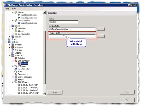
Task: Open the File menu
Action: (x=8, y=9)
